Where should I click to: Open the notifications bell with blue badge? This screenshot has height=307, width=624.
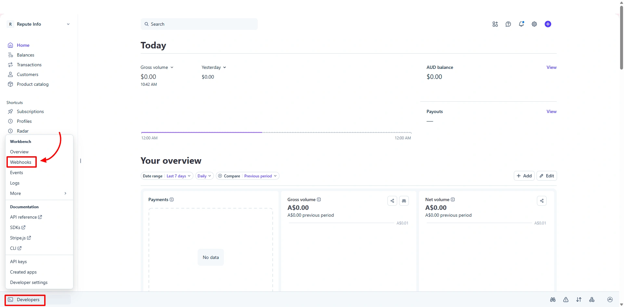521,24
